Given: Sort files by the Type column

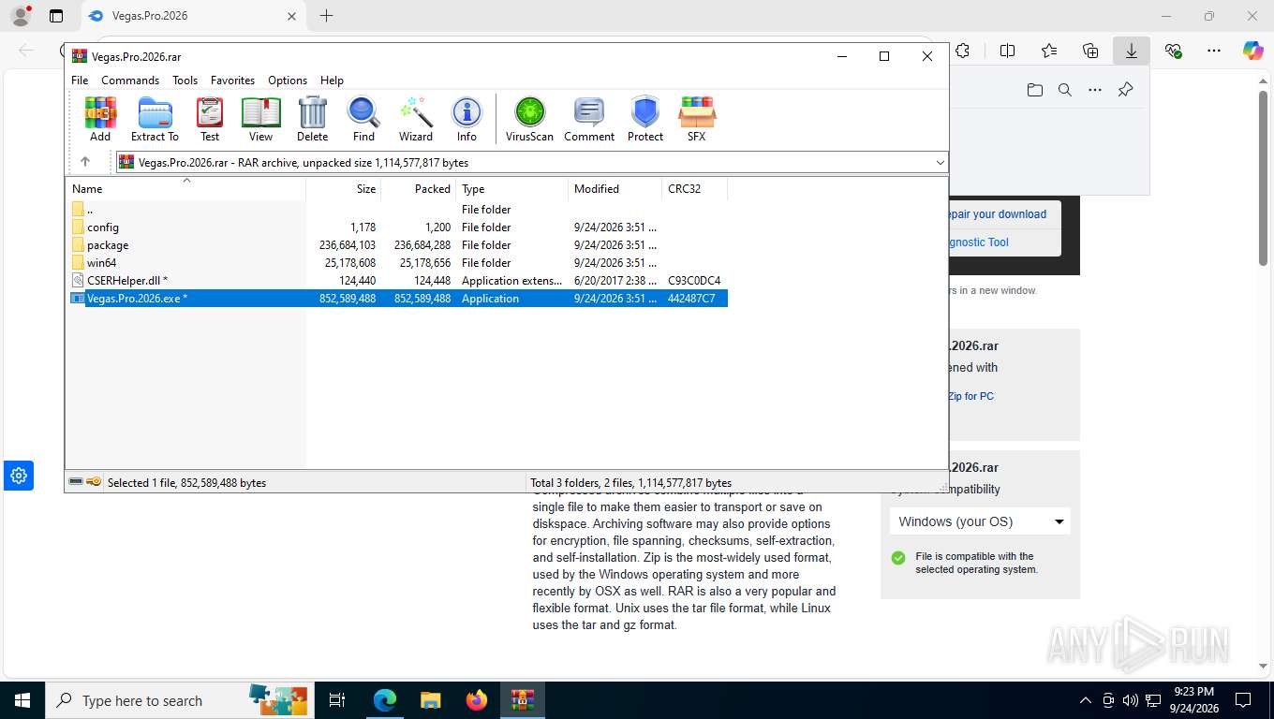Looking at the screenshot, I should click(512, 188).
